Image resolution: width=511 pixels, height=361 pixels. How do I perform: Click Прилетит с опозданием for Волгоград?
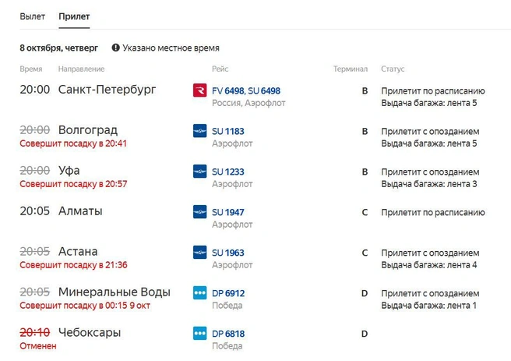click(430, 131)
